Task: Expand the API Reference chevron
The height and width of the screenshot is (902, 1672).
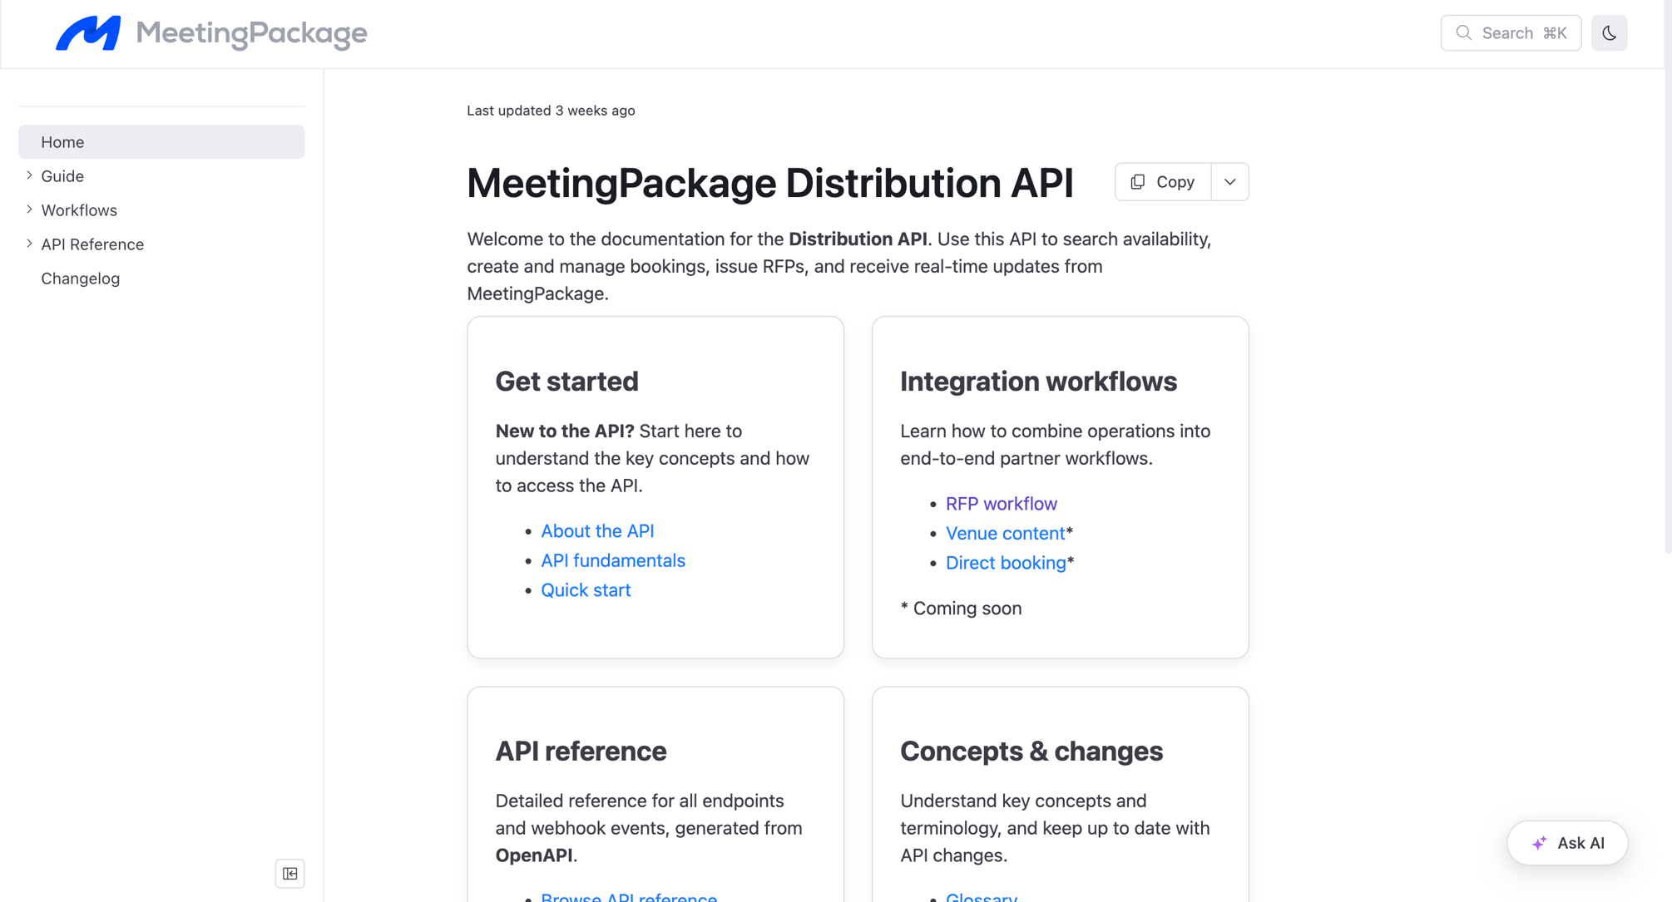Action: click(x=29, y=244)
